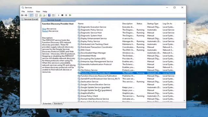Click the Export List toolbar icon
Viewport: 208px width, 117px height.
point(44,15)
